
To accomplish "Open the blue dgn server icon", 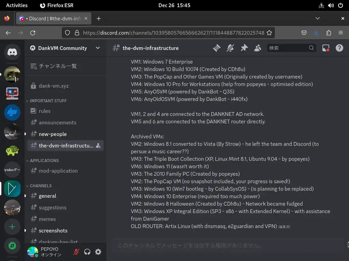I will point(12,112).
